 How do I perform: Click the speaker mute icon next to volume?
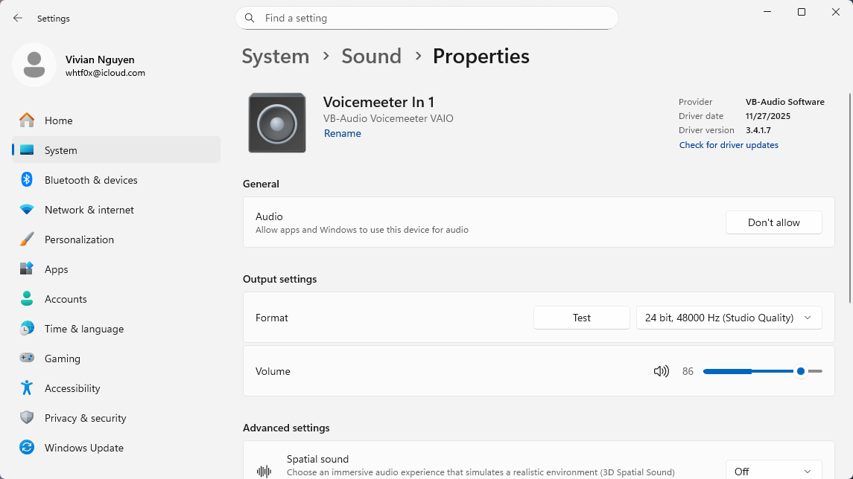(x=661, y=371)
